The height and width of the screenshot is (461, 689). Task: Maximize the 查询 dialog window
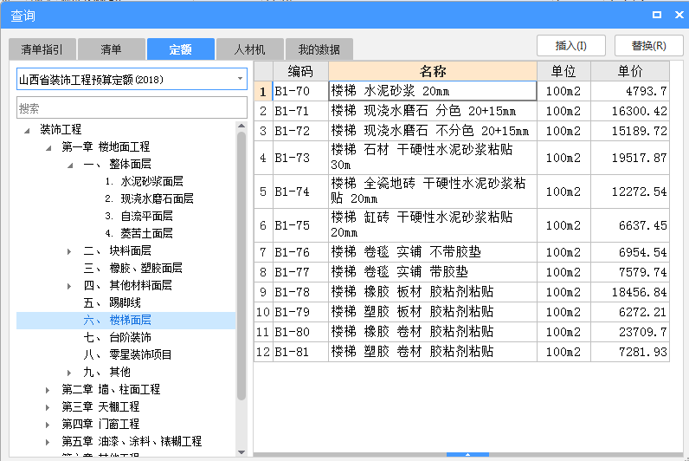tap(656, 15)
